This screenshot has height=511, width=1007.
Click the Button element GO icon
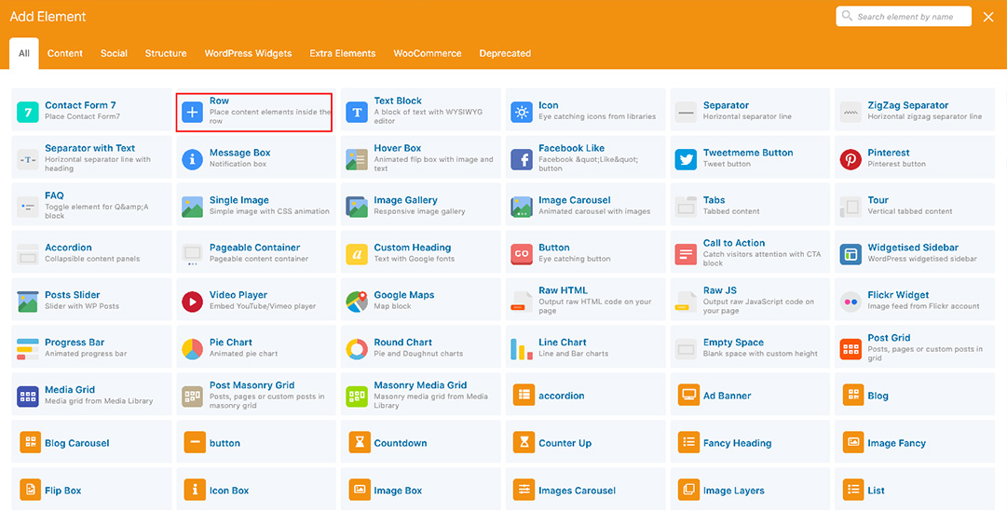click(x=522, y=254)
